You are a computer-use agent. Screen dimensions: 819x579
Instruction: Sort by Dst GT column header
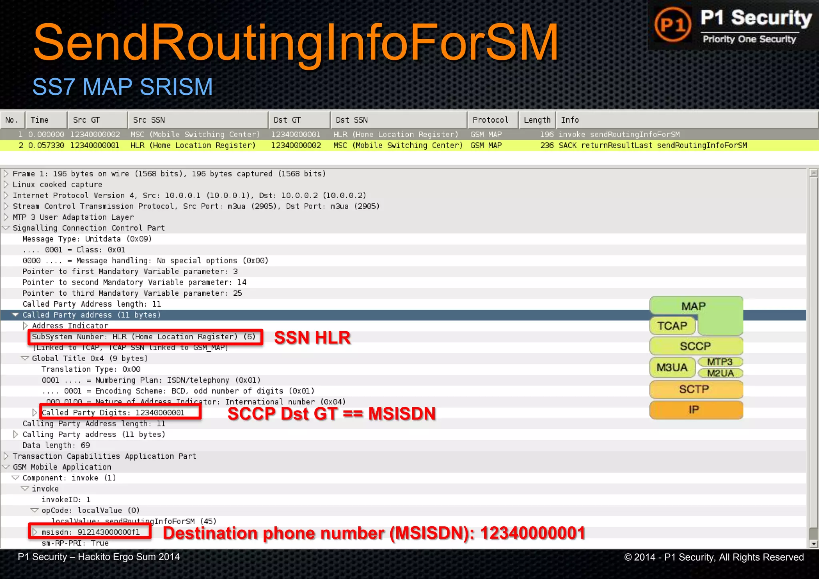[x=300, y=120]
